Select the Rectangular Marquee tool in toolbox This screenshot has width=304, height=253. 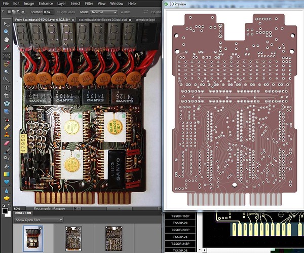tap(7, 56)
